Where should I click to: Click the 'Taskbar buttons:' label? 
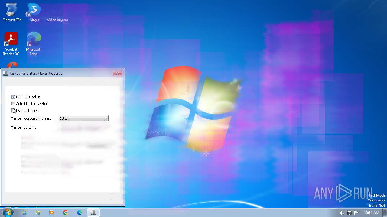pos(24,127)
